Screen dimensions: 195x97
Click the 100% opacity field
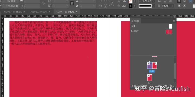coord(166,6)
